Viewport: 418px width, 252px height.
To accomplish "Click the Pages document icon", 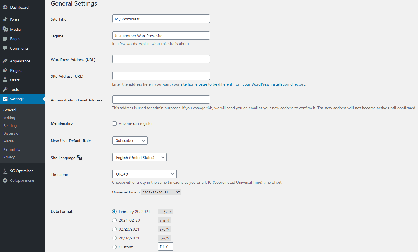I will [5, 39].
